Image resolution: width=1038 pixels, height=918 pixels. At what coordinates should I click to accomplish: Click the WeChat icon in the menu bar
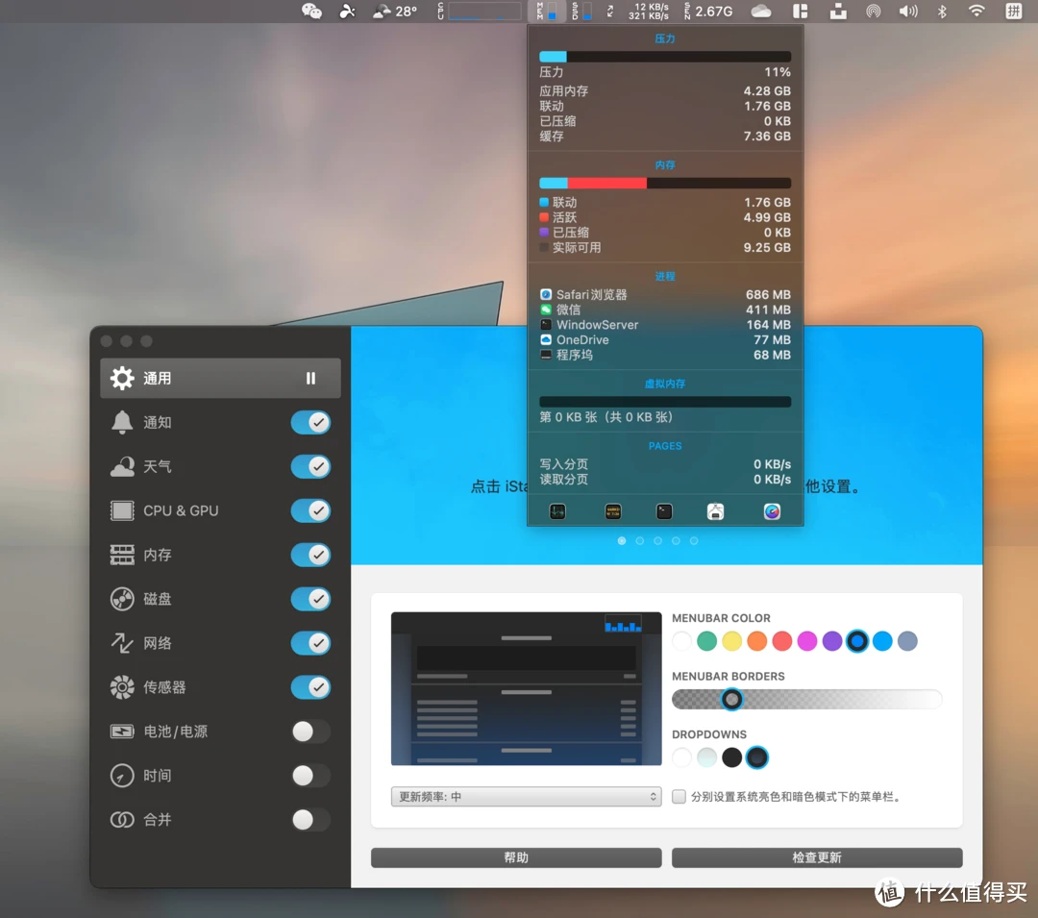(x=311, y=12)
